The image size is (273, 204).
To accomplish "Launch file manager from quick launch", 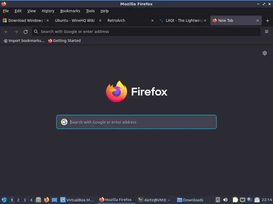I will pos(38,200).
